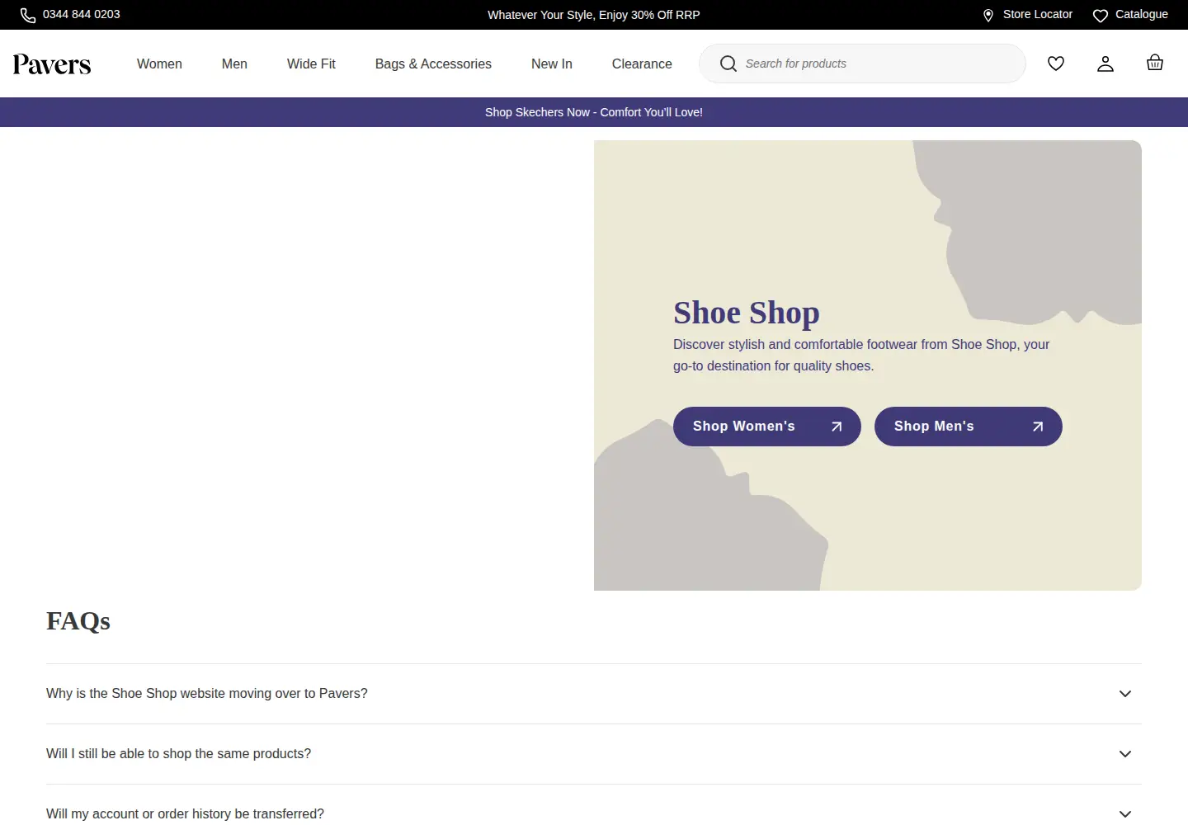Open the Store Locator link
This screenshot has height=825, width=1188.
pyautogui.click(x=1028, y=15)
